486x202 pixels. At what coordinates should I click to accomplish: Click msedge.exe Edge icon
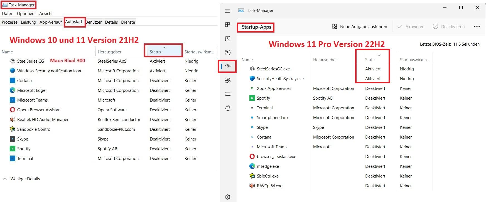click(252, 166)
